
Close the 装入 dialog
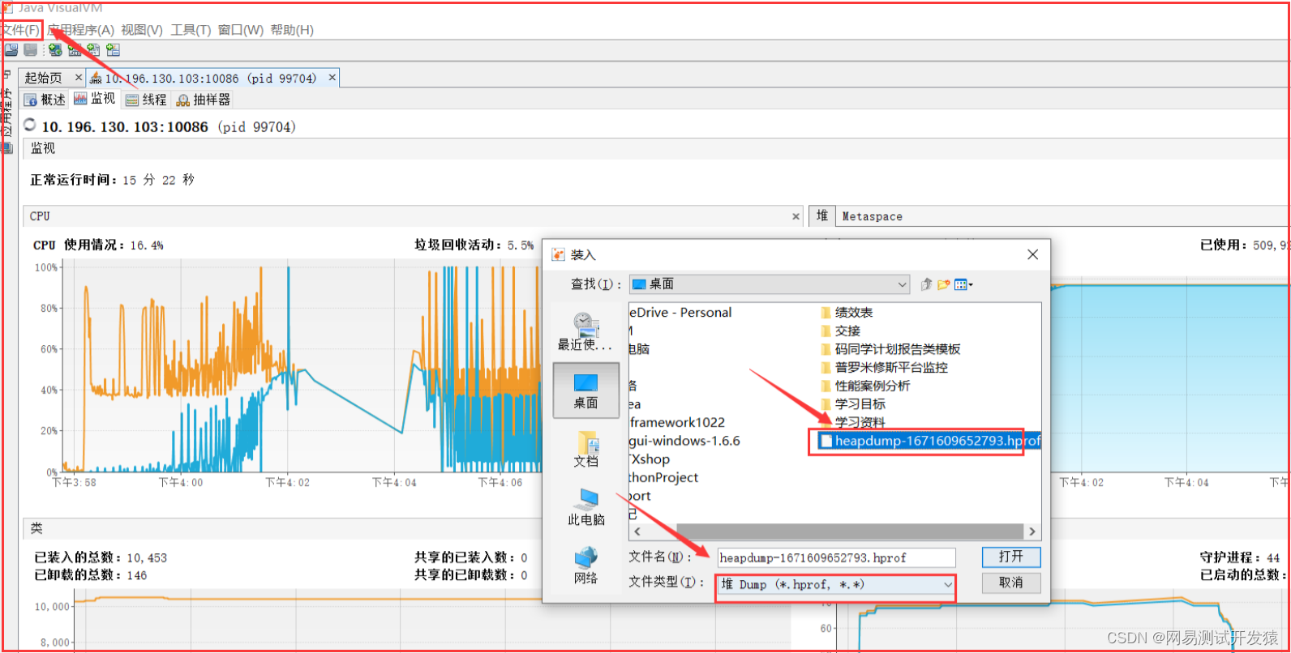click(1032, 254)
